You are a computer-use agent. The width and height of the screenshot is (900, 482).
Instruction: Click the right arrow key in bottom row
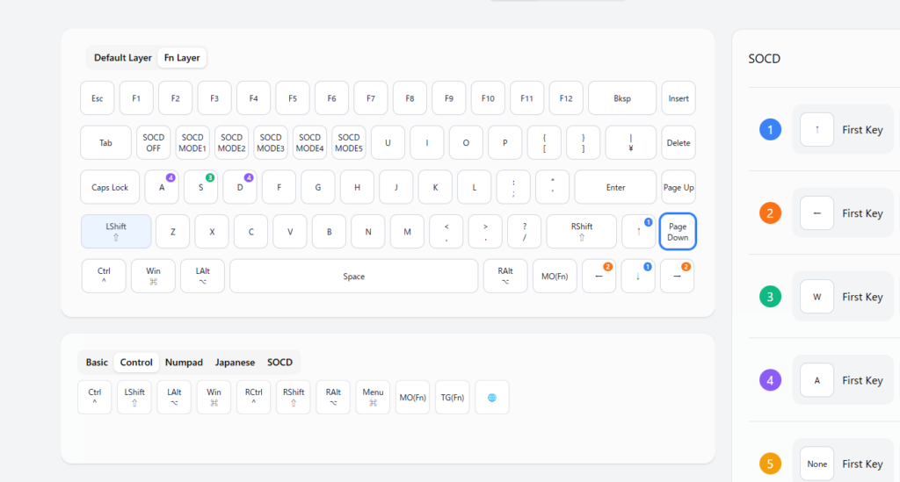(x=677, y=276)
